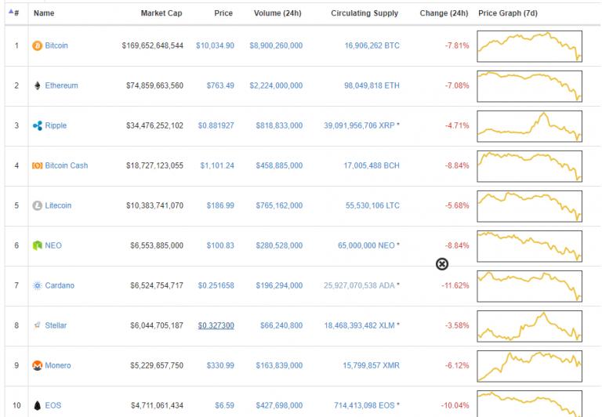Open the Stellar price link $0.327300

coord(216,325)
